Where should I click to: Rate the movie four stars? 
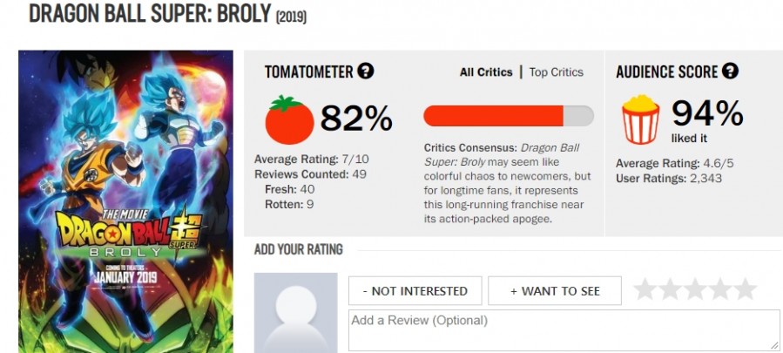(720, 290)
